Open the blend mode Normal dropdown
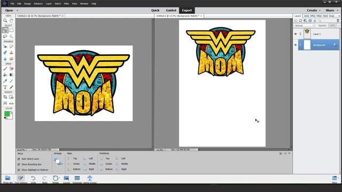The image size is (342, 192). point(304,26)
